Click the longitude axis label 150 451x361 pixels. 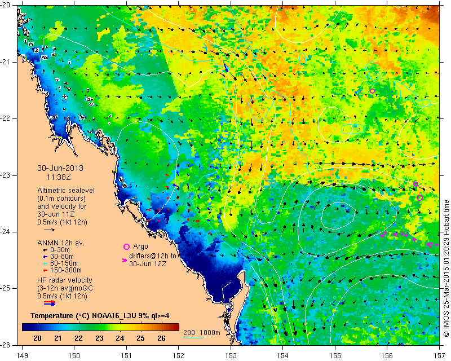[74, 356]
